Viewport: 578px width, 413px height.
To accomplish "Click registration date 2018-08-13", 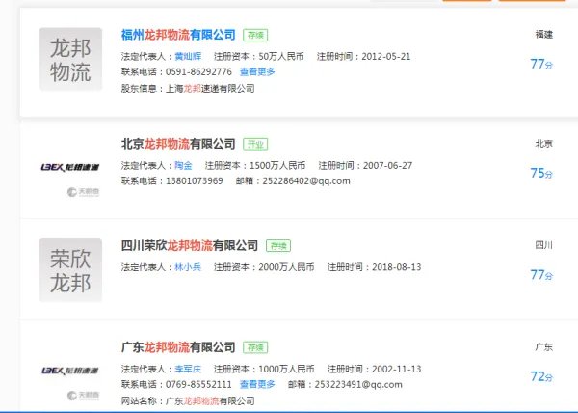I will point(397,267).
